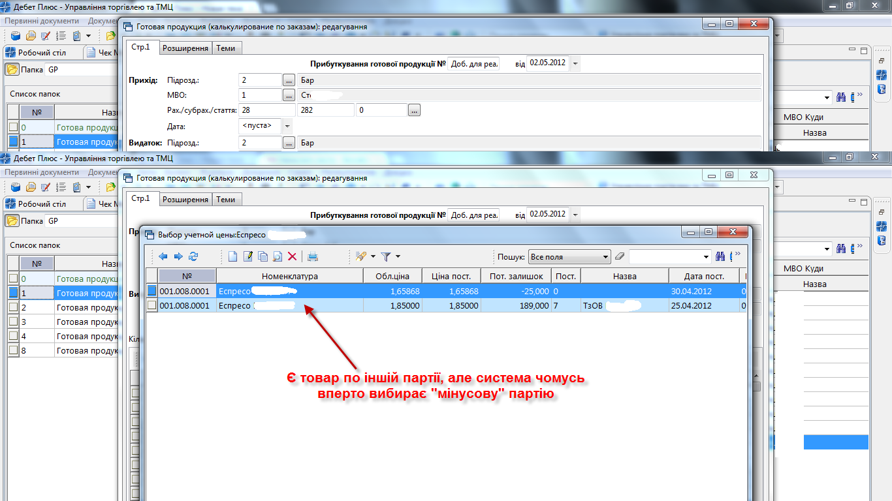Open Розширення tab in the dialog showing Прихід fields
This screenshot has width=892, height=501.
coord(185,48)
